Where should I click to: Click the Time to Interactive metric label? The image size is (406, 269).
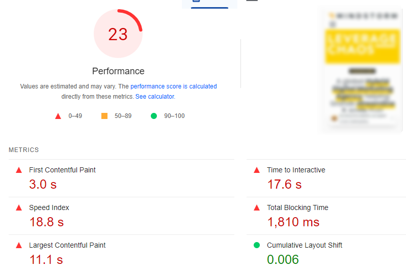296,170
